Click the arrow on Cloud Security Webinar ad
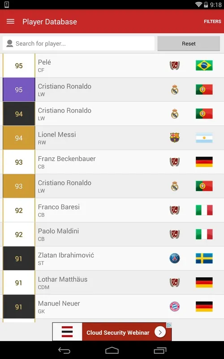Viewport: 224px width, 359px height. [160, 332]
